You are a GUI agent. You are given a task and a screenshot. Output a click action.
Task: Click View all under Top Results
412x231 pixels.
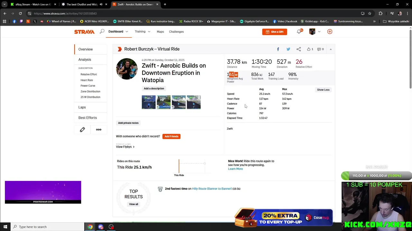coord(134,204)
